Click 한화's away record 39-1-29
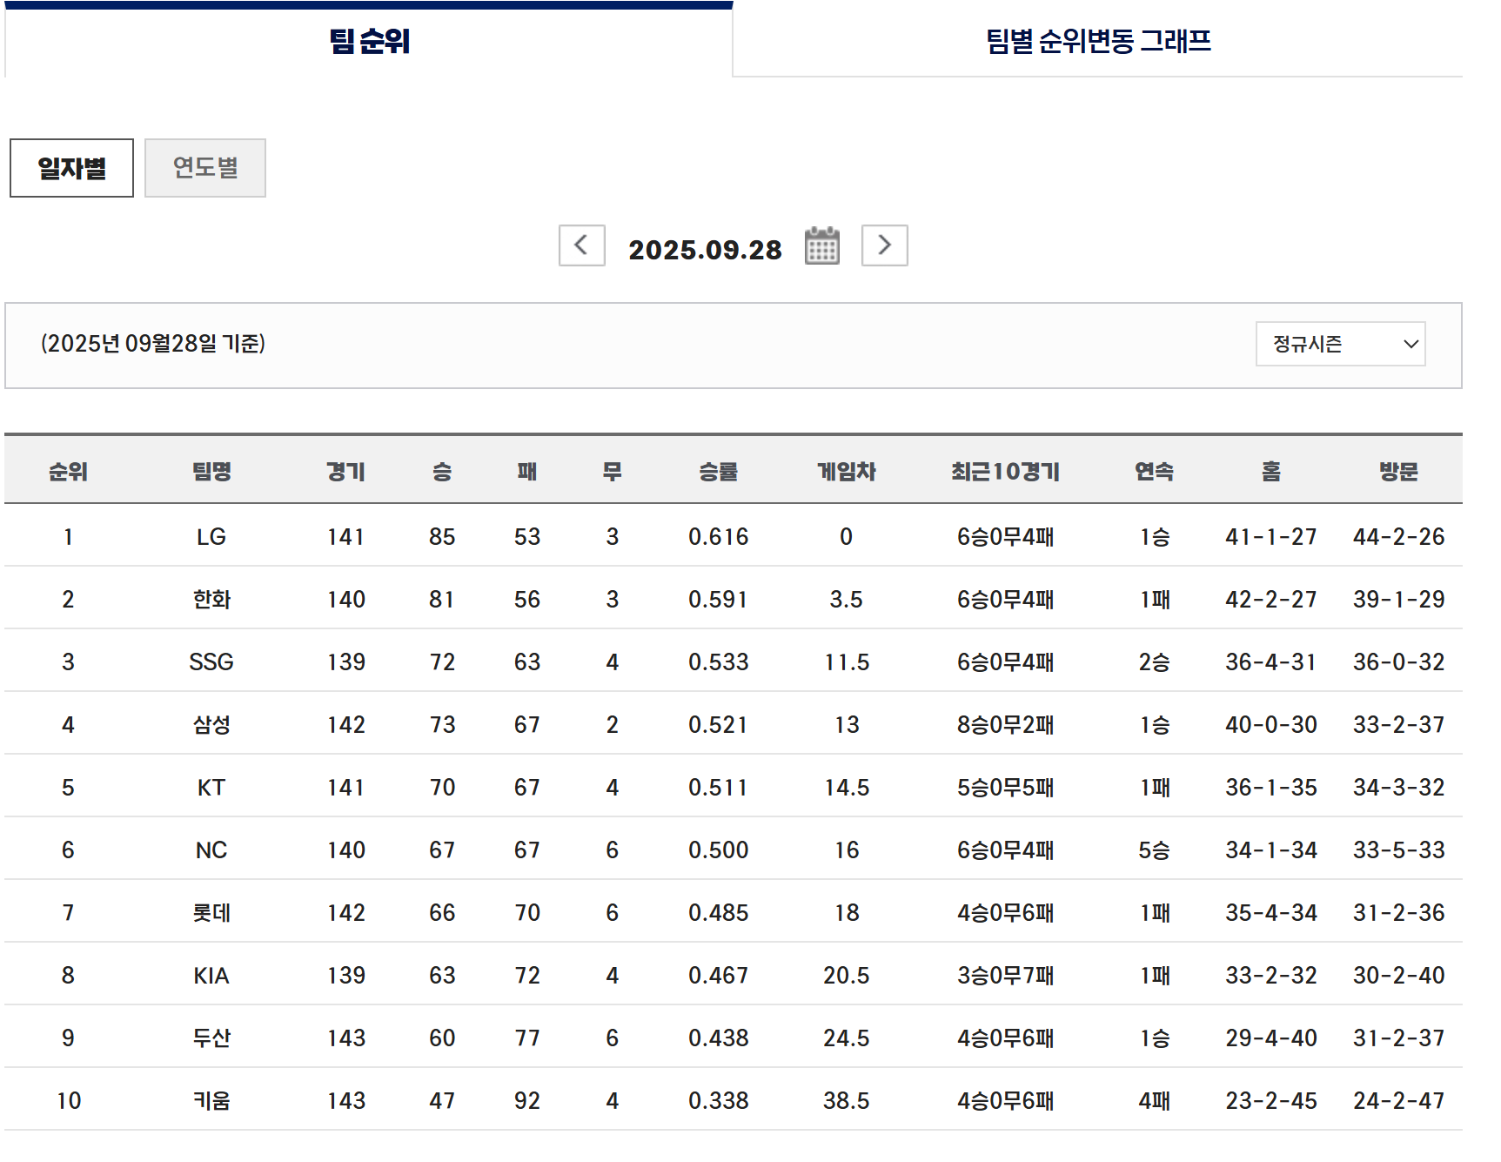 click(x=1398, y=599)
